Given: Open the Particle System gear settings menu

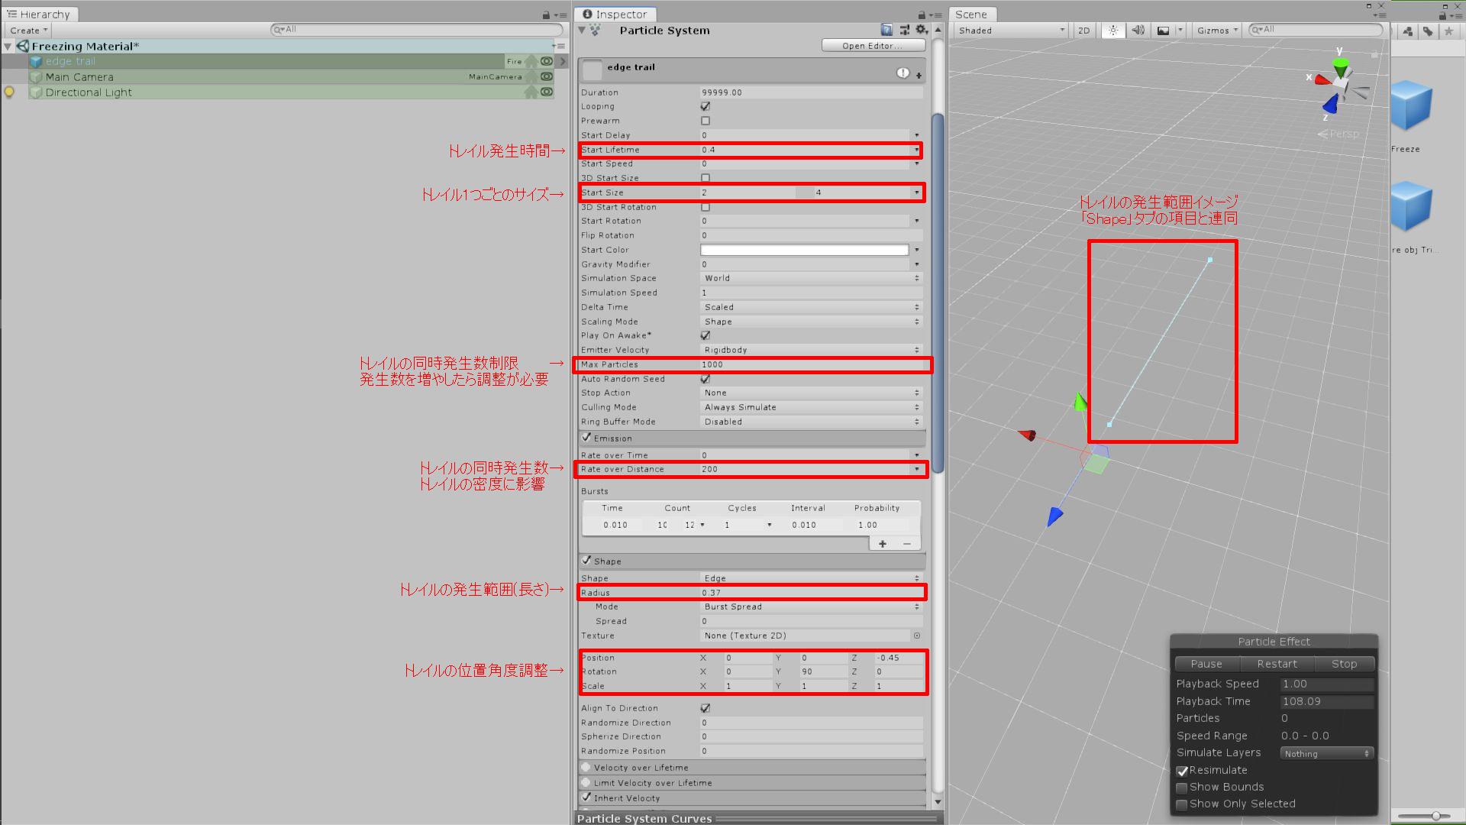Looking at the screenshot, I should point(921,30).
